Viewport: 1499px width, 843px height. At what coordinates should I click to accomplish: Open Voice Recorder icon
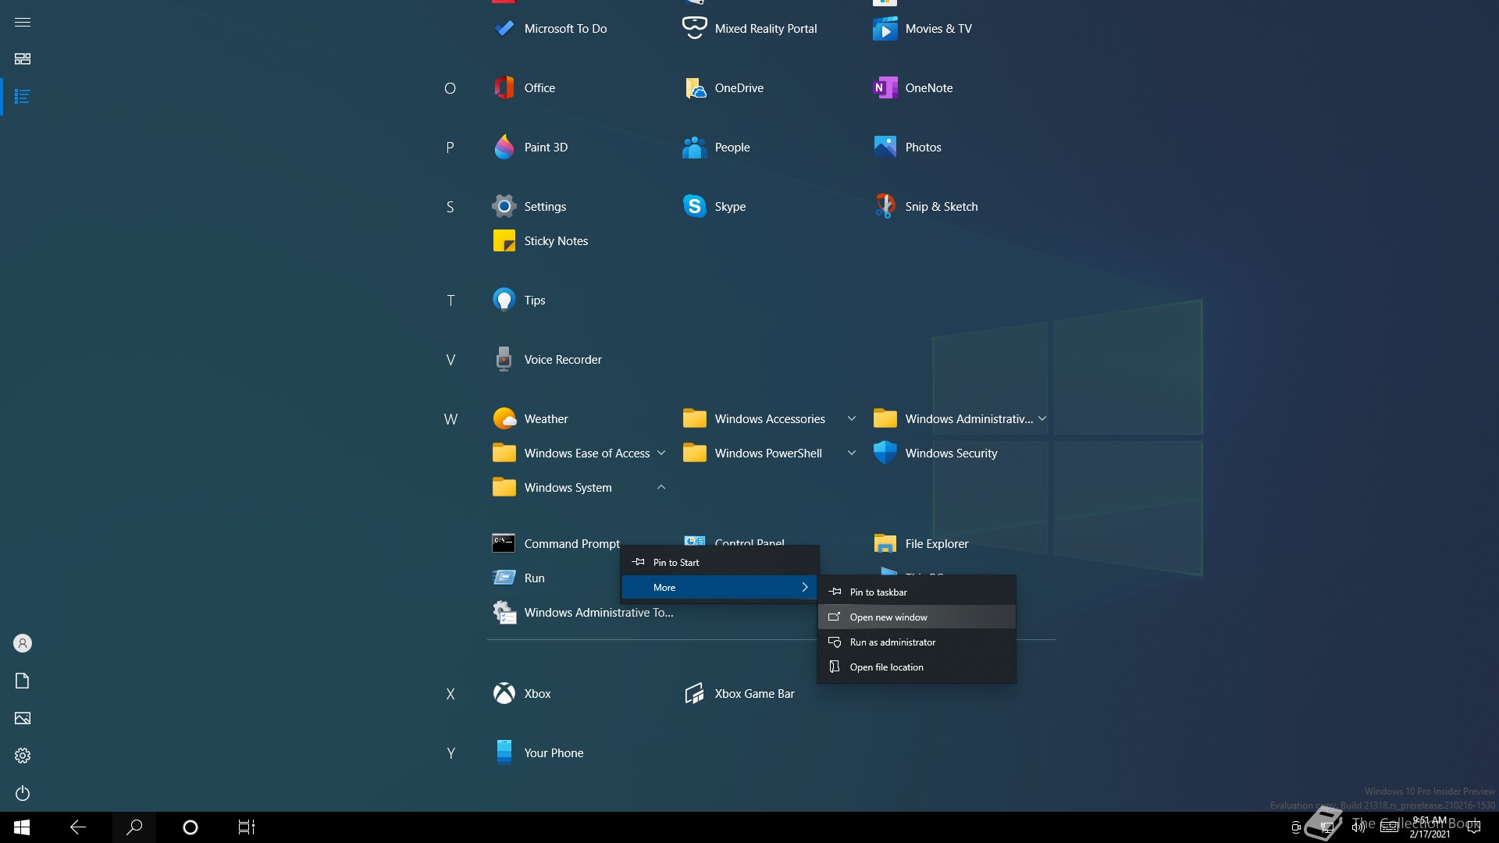504,360
